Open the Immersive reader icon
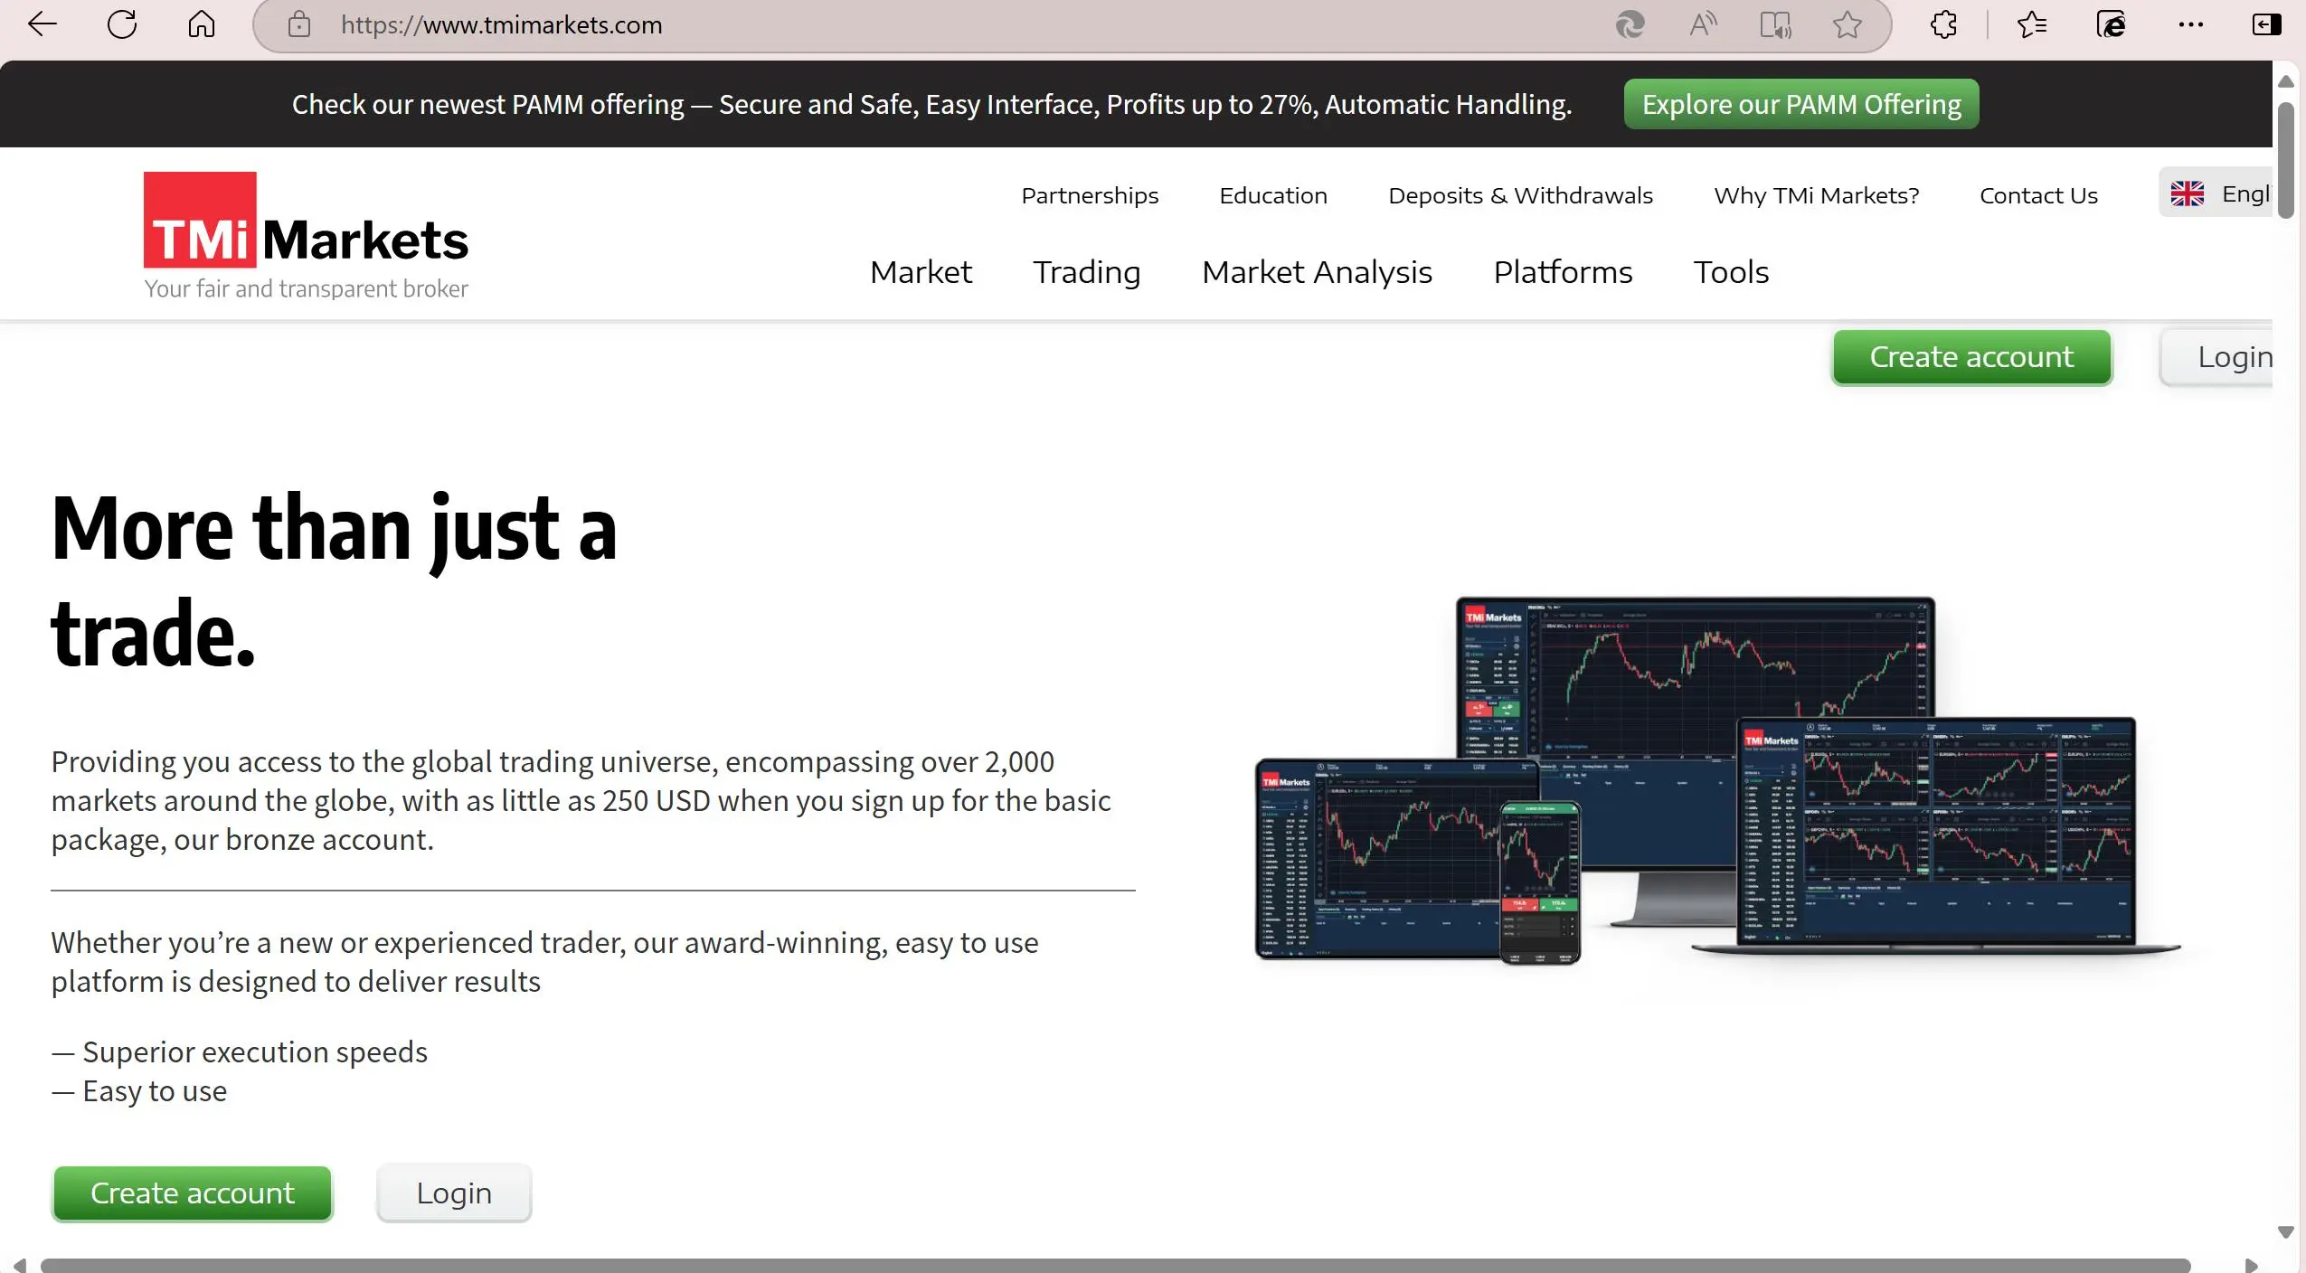This screenshot has height=1273, width=2306. click(1775, 24)
